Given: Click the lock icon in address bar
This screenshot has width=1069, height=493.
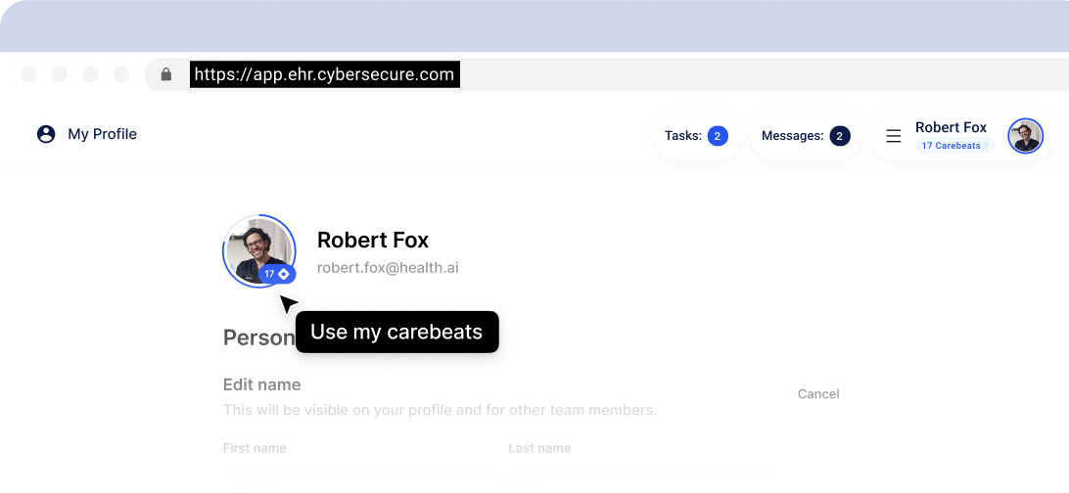Looking at the screenshot, I should pyautogui.click(x=166, y=74).
